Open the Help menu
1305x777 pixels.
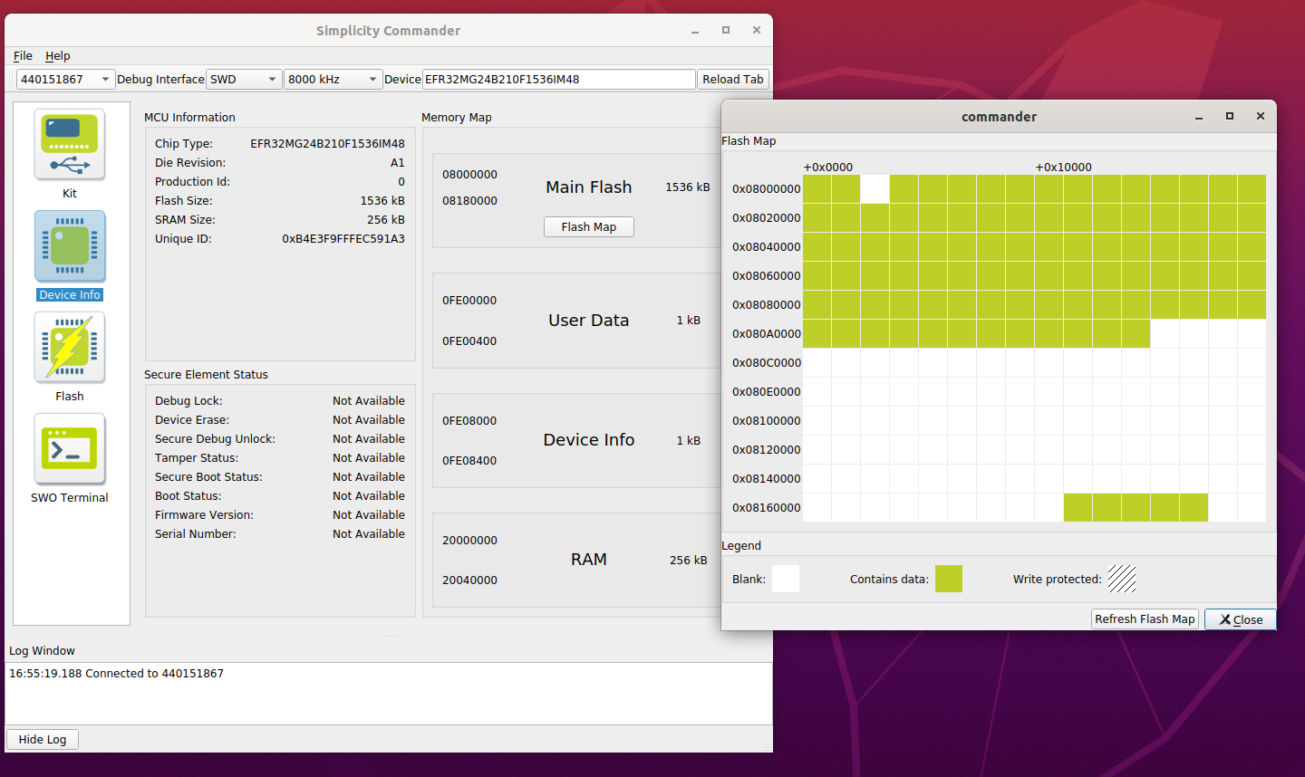pyautogui.click(x=58, y=56)
